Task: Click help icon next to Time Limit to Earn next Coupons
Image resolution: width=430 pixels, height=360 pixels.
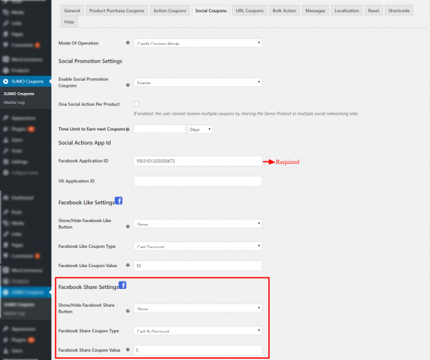Action: tap(128, 129)
